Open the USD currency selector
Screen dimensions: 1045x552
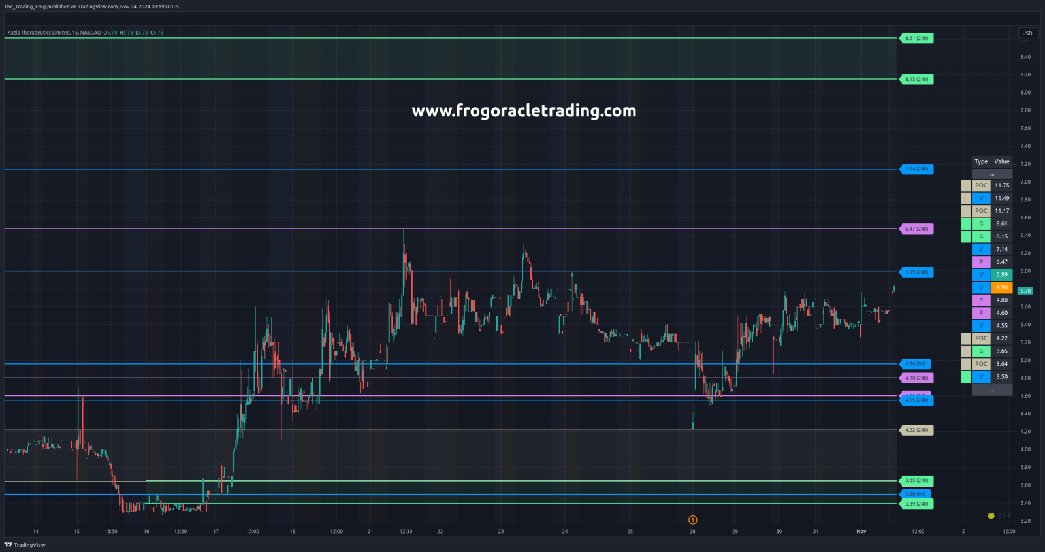pyautogui.click(x=1027, y=33)
